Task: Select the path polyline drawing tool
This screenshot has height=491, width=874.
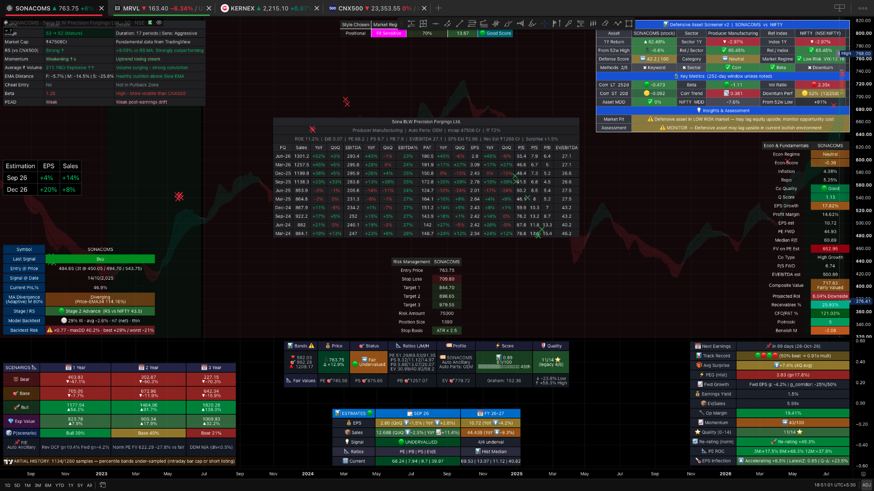Action: coord(617,24)
